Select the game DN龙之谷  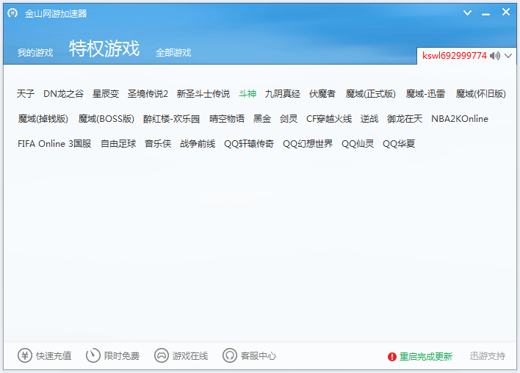point(64,94)
